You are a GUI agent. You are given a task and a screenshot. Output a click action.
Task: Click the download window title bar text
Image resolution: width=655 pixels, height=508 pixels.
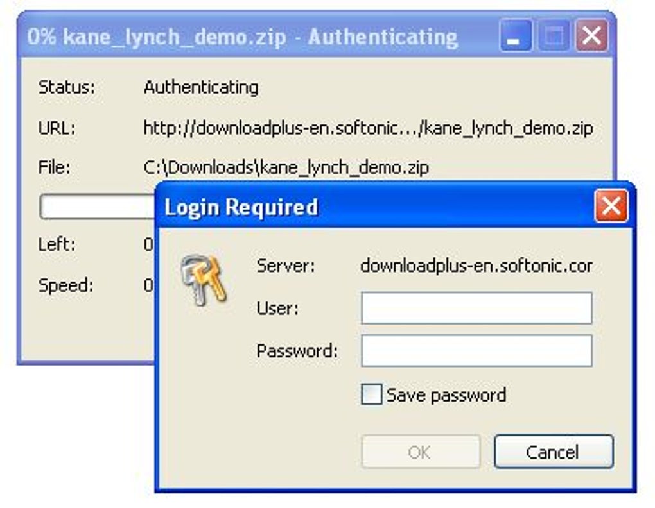pyautogui.click(x=242, y=37)
